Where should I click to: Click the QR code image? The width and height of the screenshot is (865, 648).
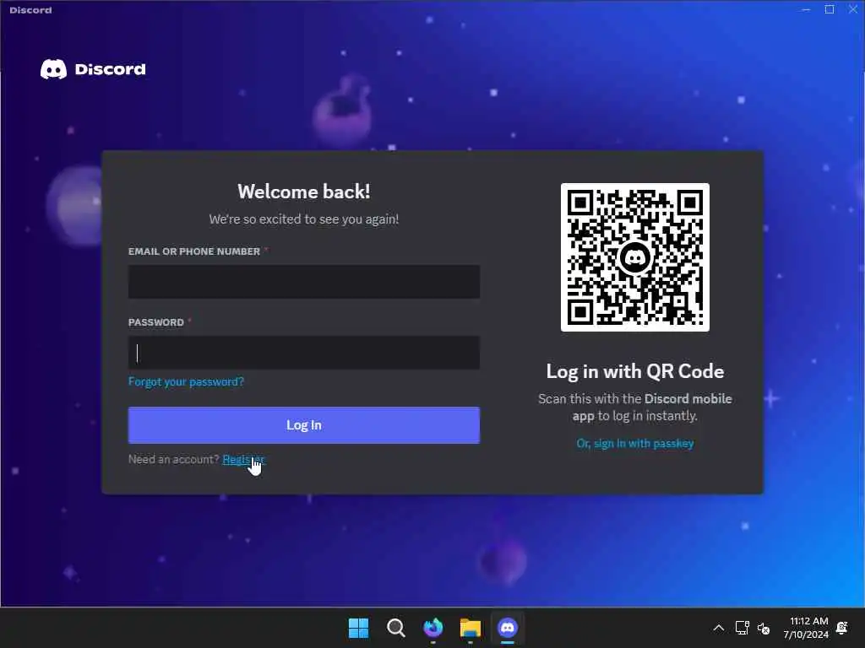coord(635,257)
